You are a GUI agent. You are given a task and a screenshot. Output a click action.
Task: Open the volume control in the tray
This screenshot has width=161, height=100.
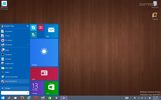point(146,98)
